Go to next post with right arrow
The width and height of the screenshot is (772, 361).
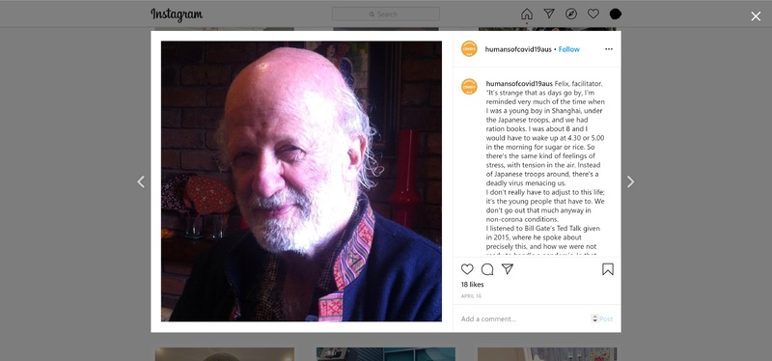click(x=631, y=181)
